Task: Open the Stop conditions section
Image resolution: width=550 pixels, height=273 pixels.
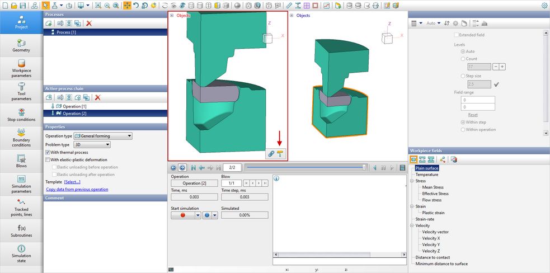Action: click(x=21, y=115)
